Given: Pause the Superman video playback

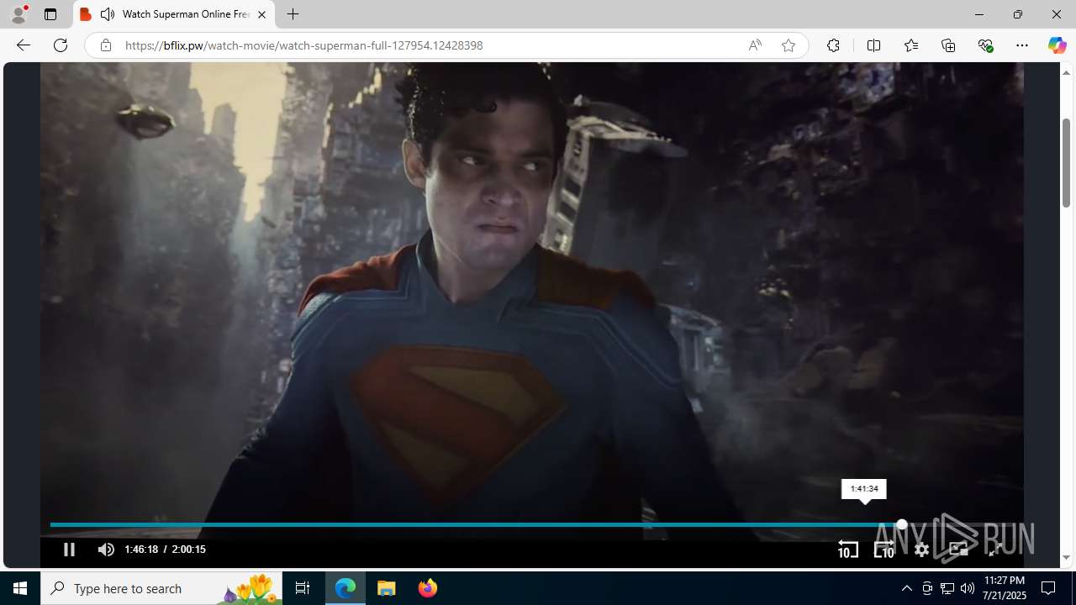Looking at the screenshot, I should coord(69,550).
